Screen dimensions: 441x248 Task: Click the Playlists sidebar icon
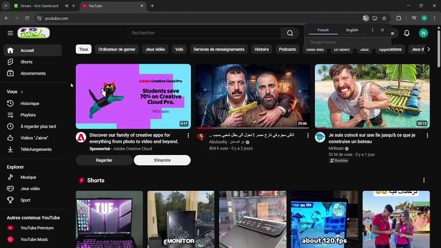tap(10, 115)
